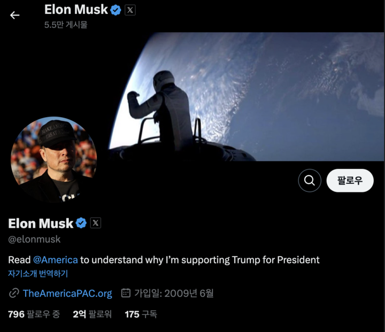The image size is (385, 332).
Task: Click the calendar icon by join date
Action: pyautogui.click(x=126, y=293)
